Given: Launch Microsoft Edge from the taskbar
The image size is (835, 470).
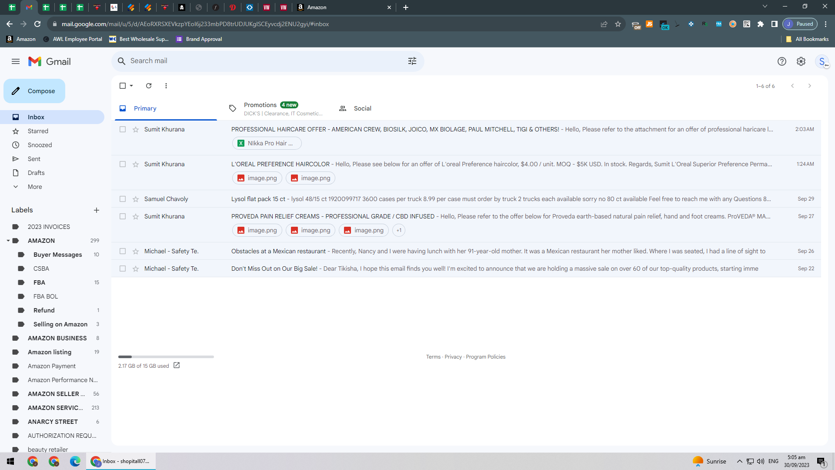Looking at the screenshot, I should coord(75,461).
